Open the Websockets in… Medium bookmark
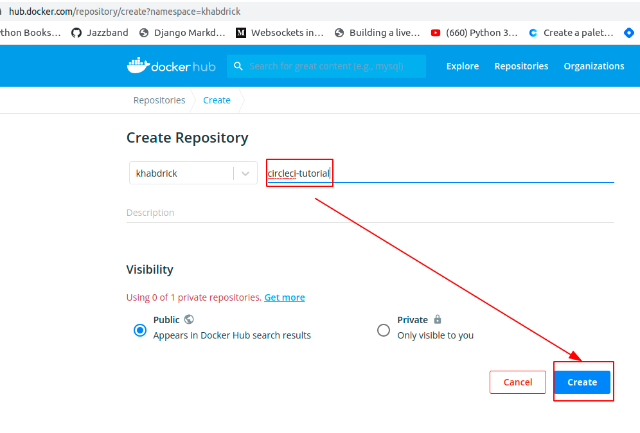Screen dimensions: 640x433 pos(280,33)
